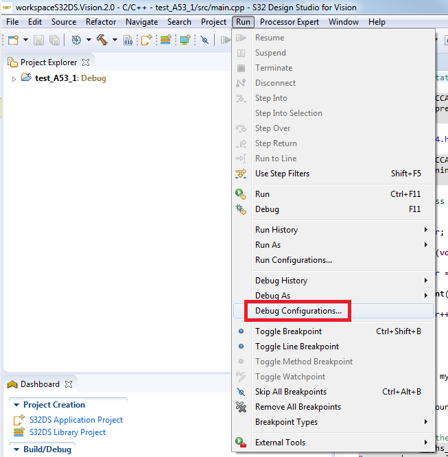Click the Remove All Breakpoints icon
Image resolution: width=448 pixels, height=457 pixels.
click(x=241, y=407)
